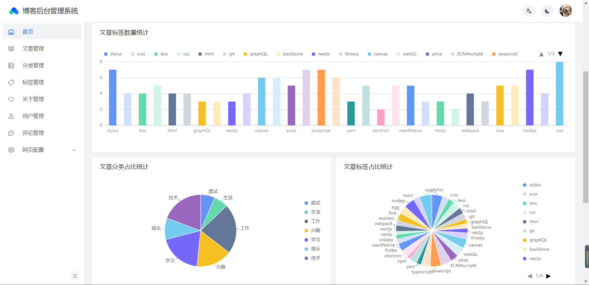Toggle stylus series in bar chart legend
589x285 pixels.
click(x=113, y=54)
